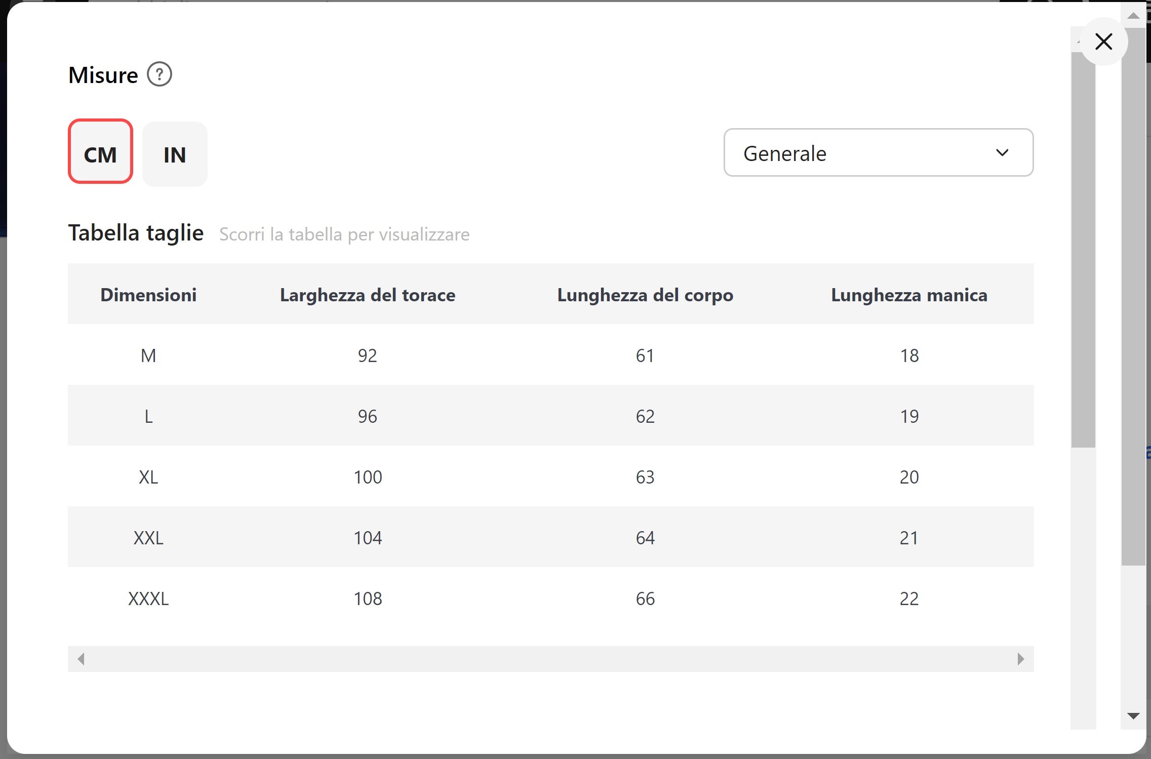The image size is (1151, 759).
Task: Click the table's right scroll arrow
Action: (1020, 659)
